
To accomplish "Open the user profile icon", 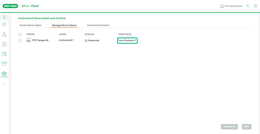I will pyautogui.click(x=248, y=6).
